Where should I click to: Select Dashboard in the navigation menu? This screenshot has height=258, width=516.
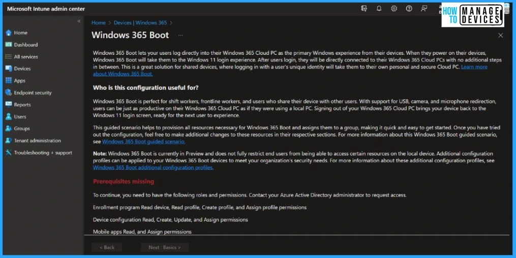click(x=26, y=45)
